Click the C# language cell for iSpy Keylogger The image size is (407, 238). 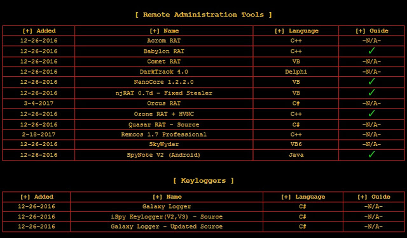click(x=303, y=217)
